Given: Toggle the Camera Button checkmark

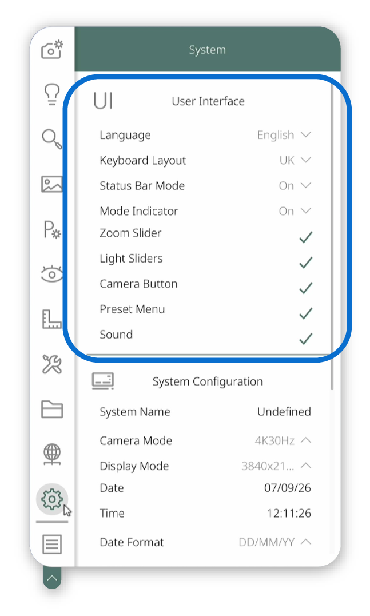Looking at the screenshot, I should pyautogui.click(x=305, y=288).
